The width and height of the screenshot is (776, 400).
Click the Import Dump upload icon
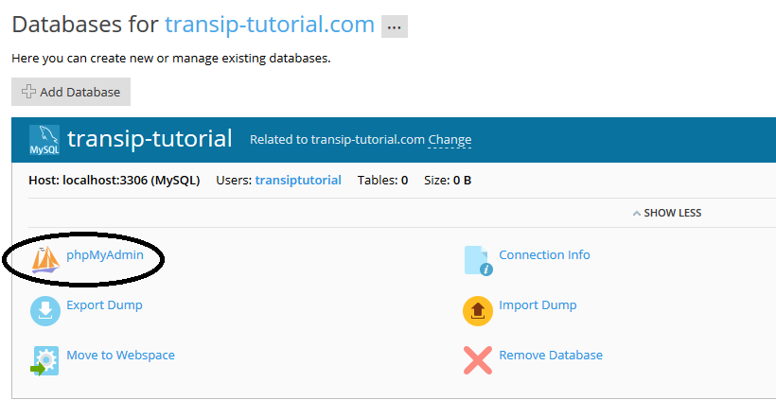pos(478,311)
